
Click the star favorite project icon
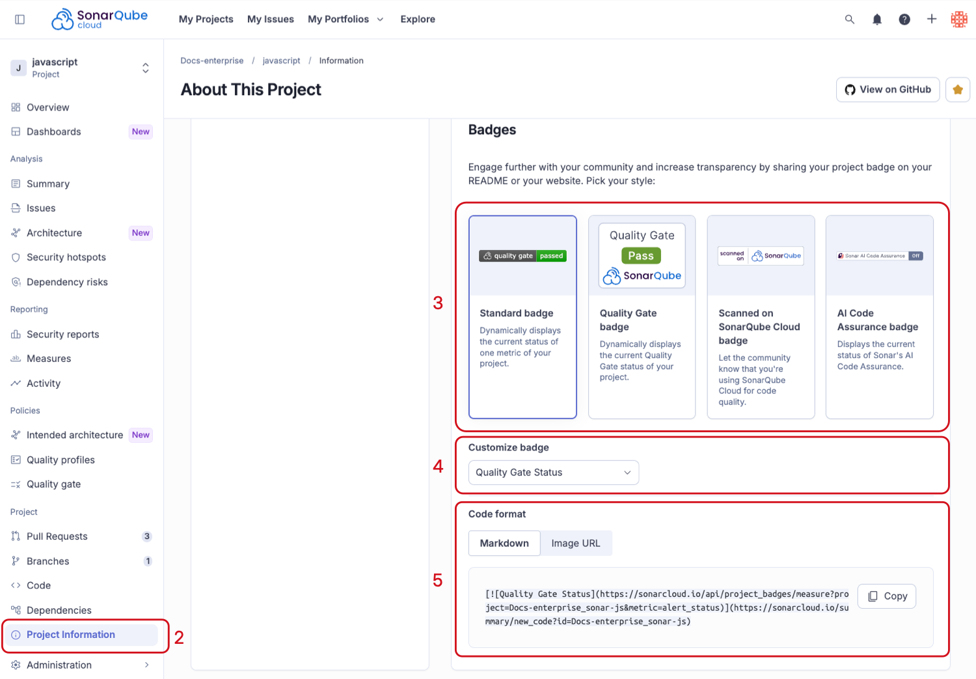point(958,90)
